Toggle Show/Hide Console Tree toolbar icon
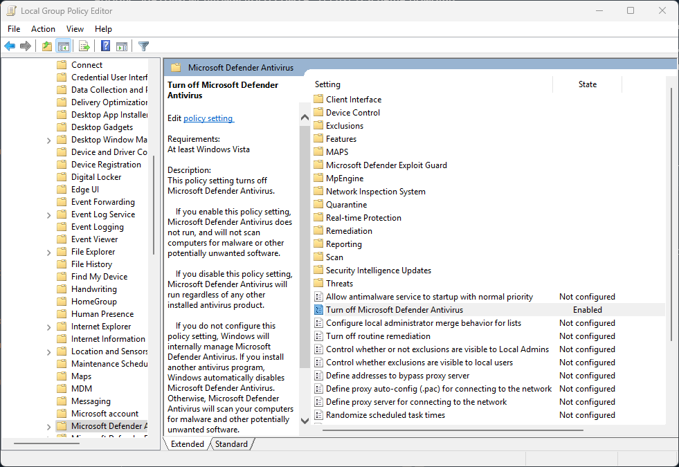Screen dimensions: 679x467 63,46
